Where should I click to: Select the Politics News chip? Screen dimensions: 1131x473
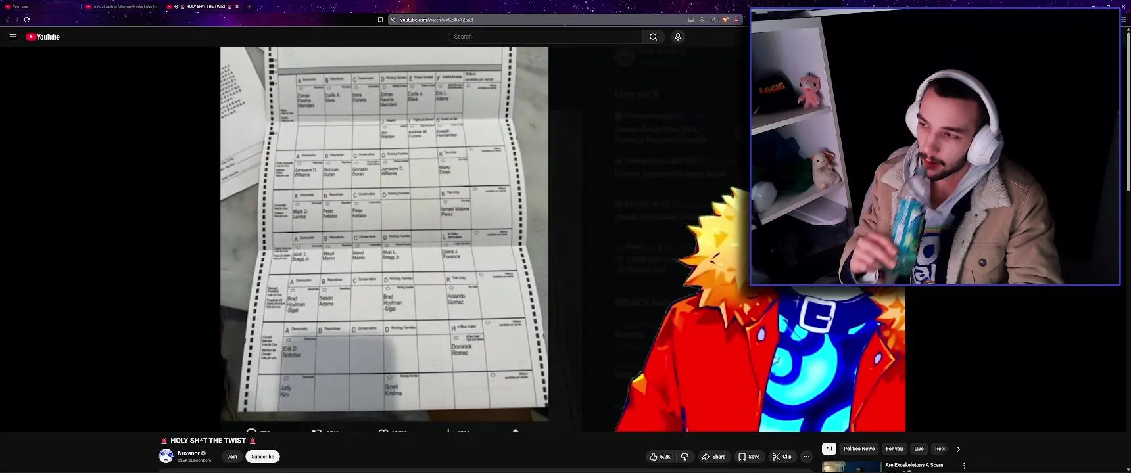point(859,449)
